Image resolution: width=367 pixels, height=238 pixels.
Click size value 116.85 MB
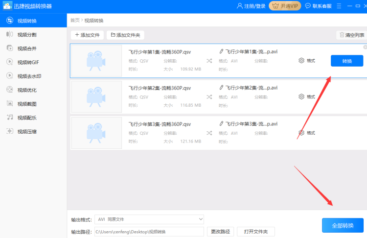click(x=191, y=105)
